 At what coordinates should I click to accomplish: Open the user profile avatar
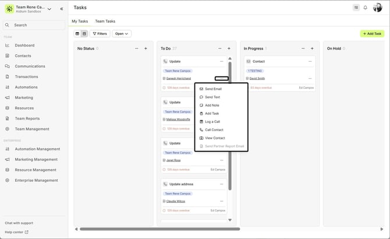377,8
